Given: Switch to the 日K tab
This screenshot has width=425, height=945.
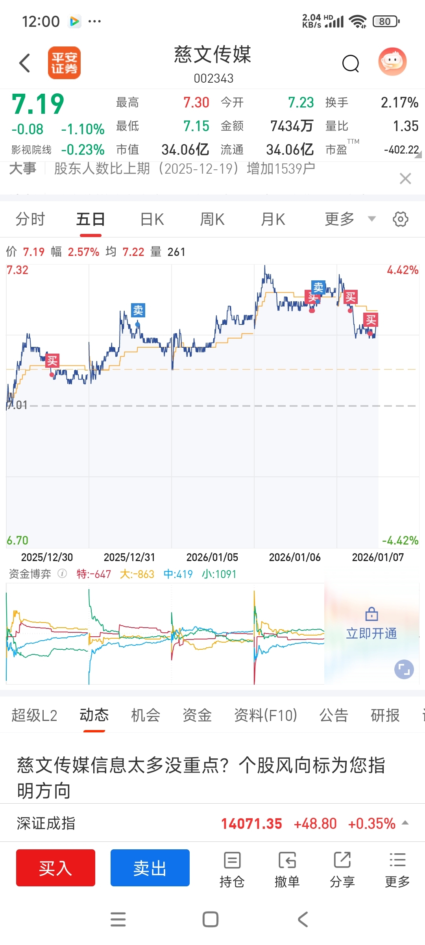Looking at the screenshot, I should (x=152, y=219).
